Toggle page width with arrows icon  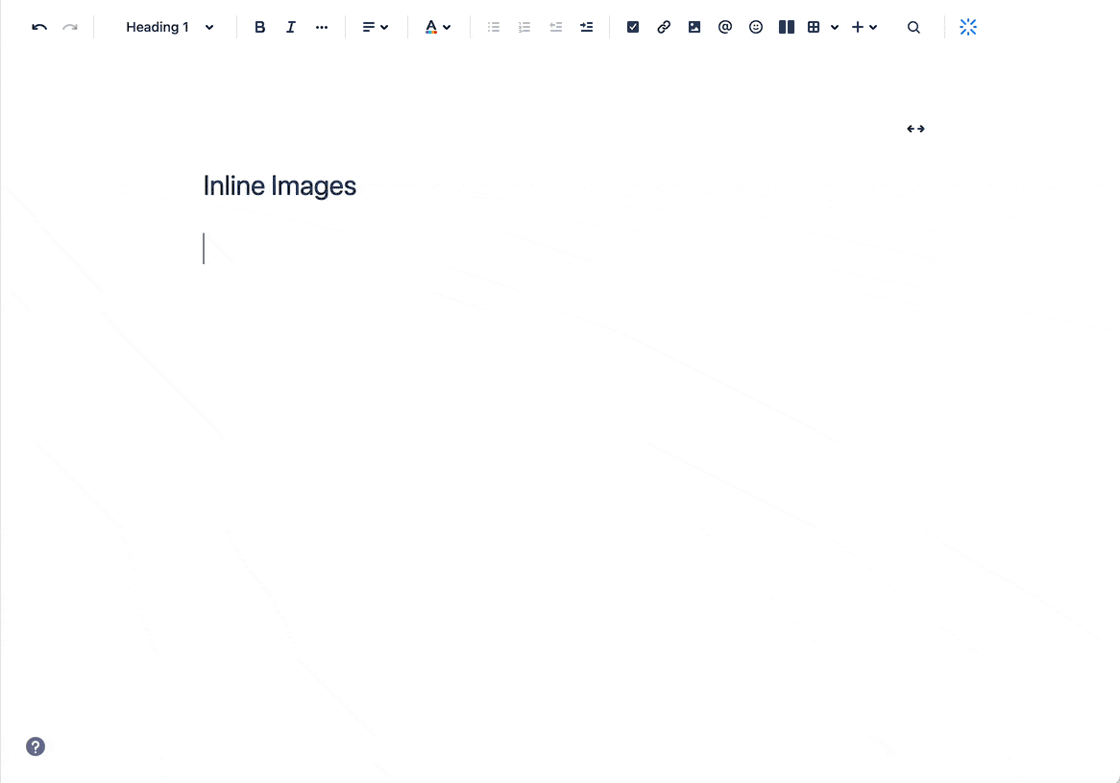(x=915, y=129)
